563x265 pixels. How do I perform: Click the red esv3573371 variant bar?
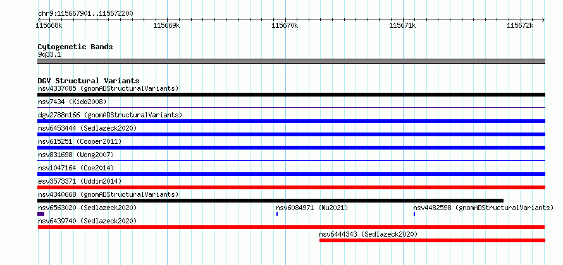(291, 187)
